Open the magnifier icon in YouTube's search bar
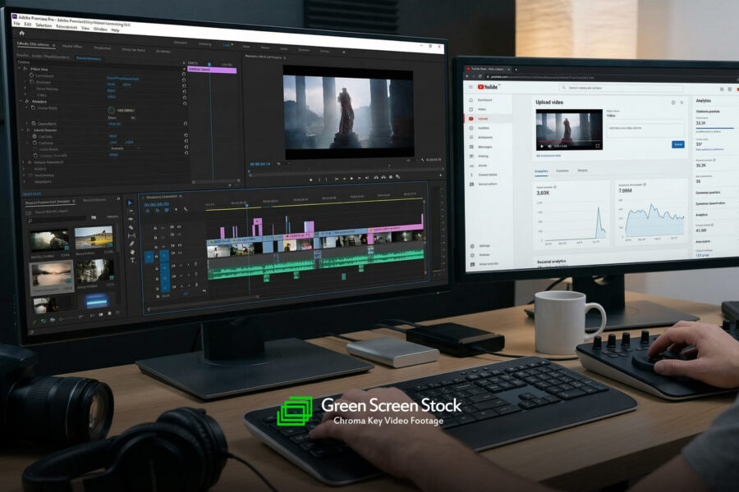The width and height of the screenshot is (739, 492). click(564, 87)
